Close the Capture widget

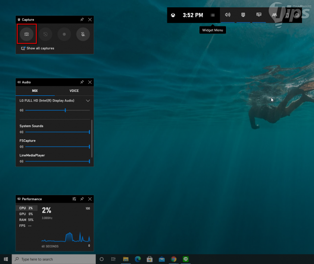[90, 19]
